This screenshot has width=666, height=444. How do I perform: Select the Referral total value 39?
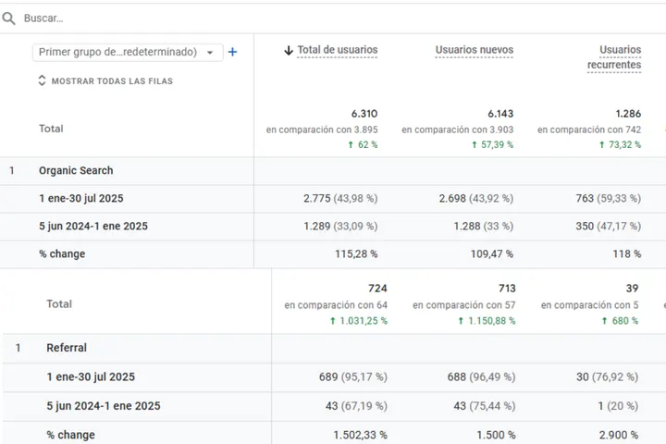click(x=632, y=289)
